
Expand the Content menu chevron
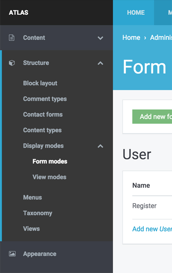[x=100, y=38]
